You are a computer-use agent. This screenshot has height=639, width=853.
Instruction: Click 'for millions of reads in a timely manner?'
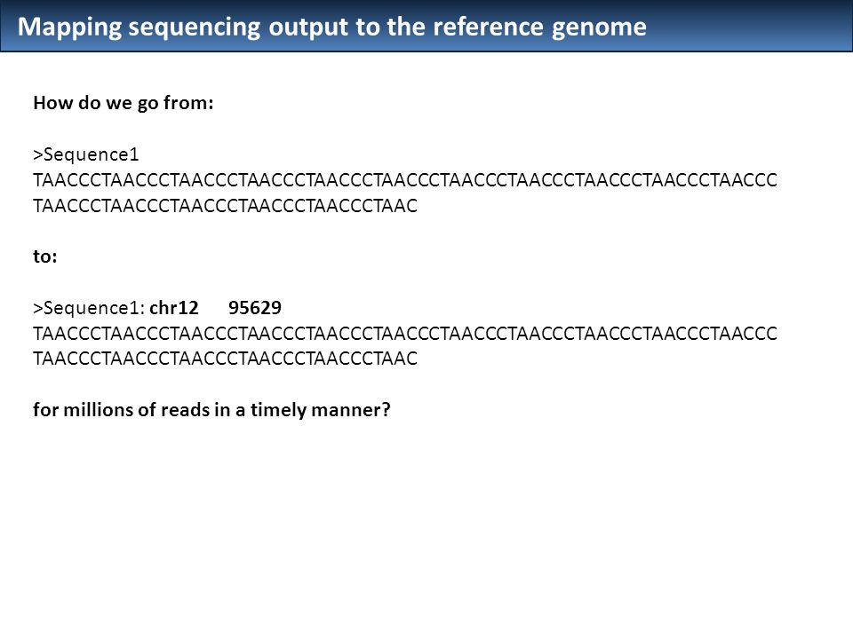click(x=211, y=409)
